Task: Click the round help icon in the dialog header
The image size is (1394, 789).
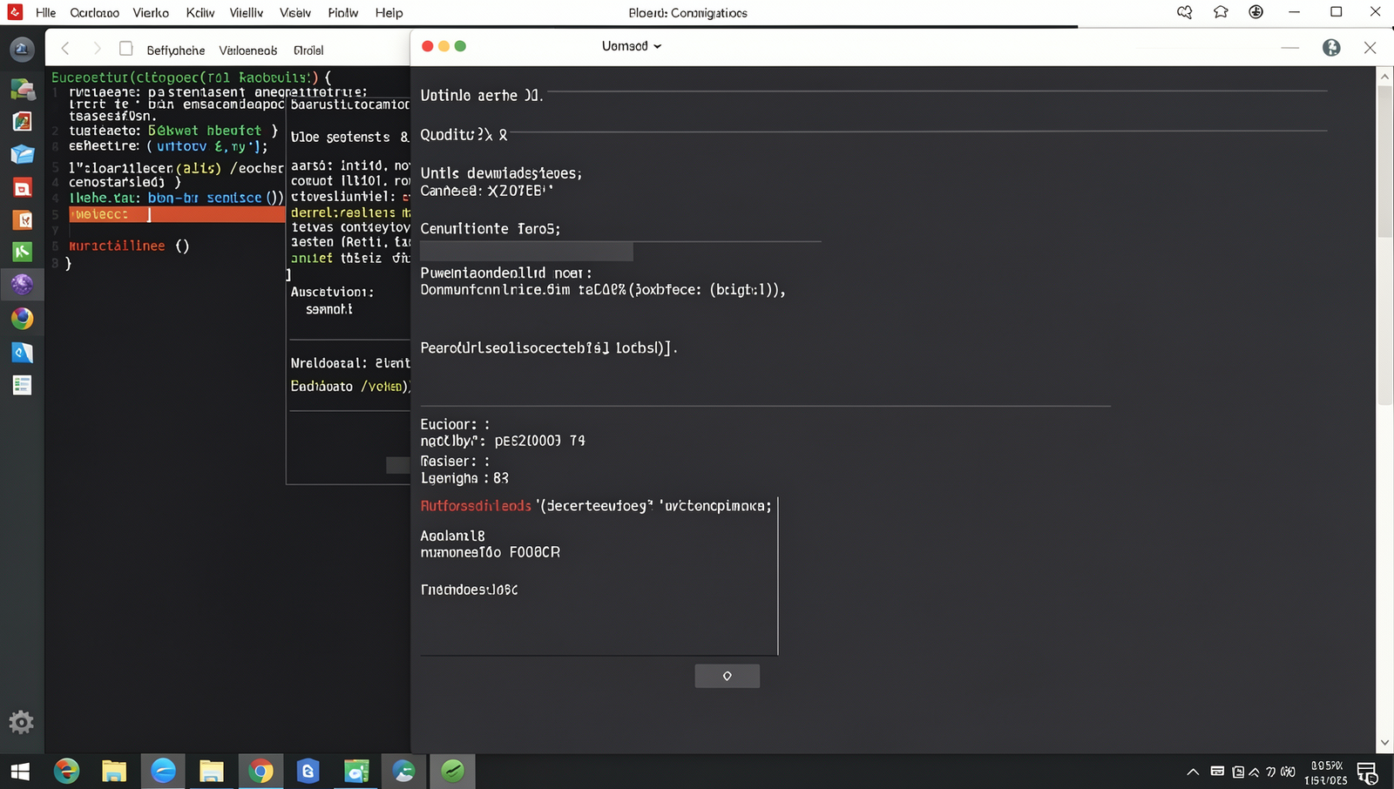Action: tap(1331, 48)
